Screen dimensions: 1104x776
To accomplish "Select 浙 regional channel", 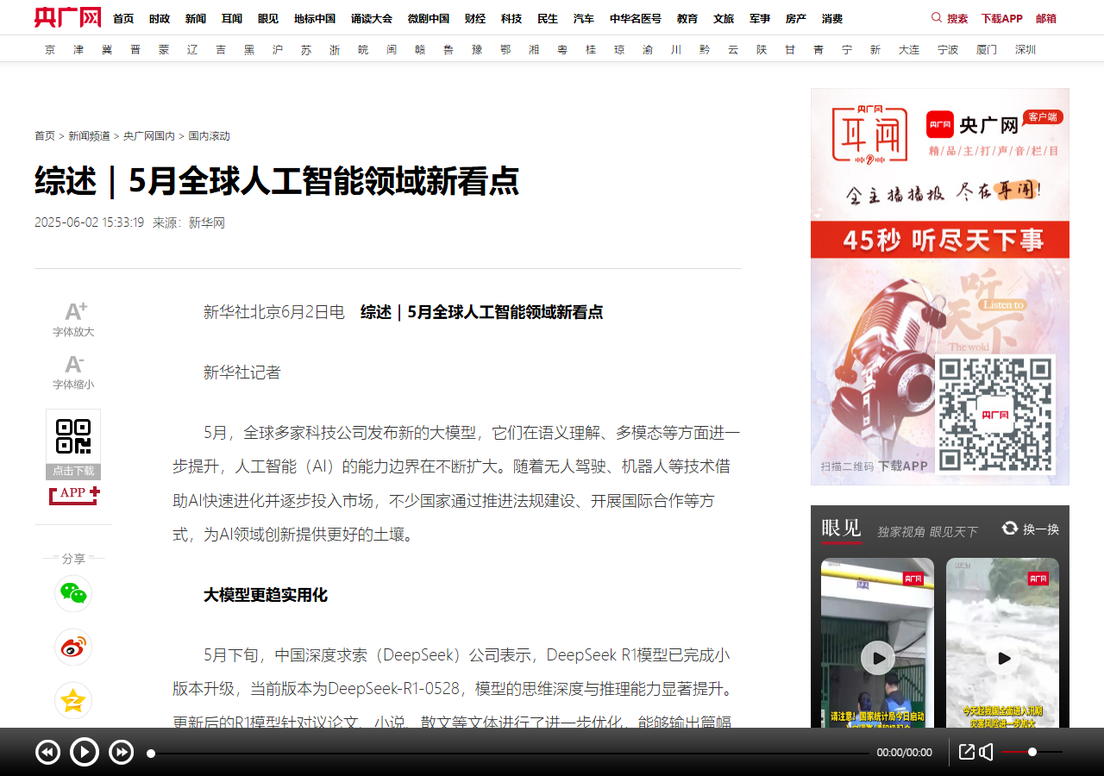I will (335, 50).
